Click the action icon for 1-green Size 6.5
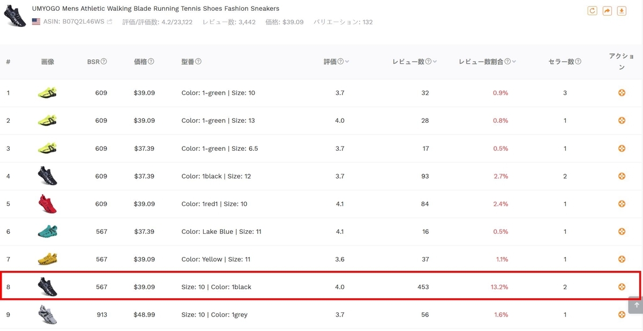 coord(622,149)
